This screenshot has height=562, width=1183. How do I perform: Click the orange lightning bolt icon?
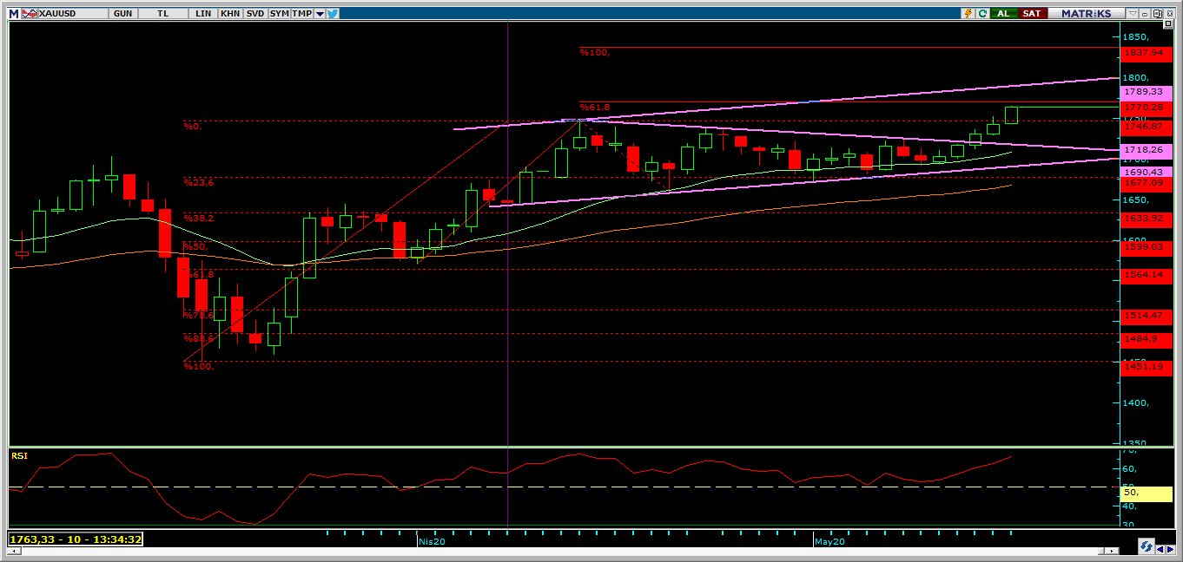click(968, 13)
